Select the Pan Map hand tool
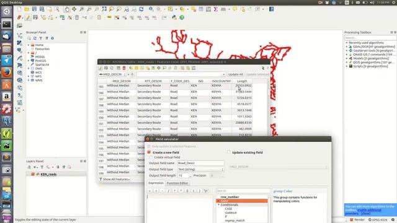 pos(66,9)
